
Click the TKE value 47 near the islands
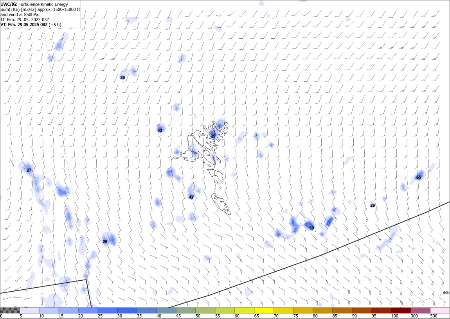point(191,197)
